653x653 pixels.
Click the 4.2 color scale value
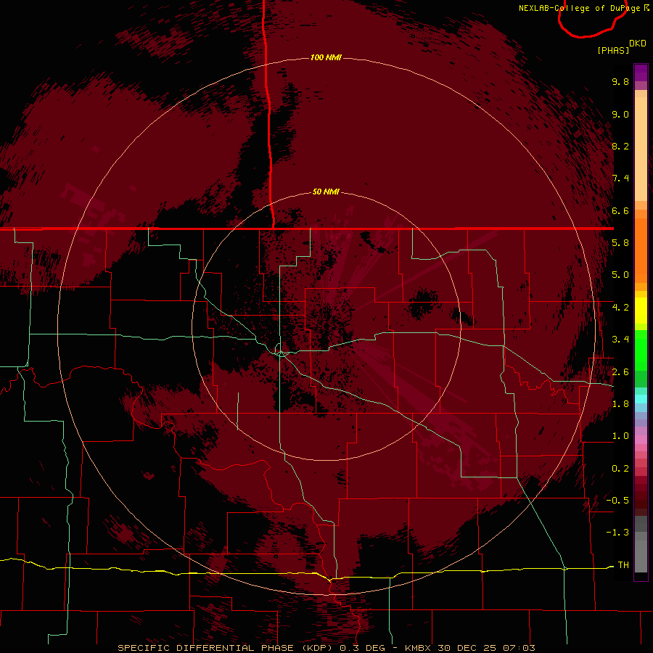tap(620, 308)
